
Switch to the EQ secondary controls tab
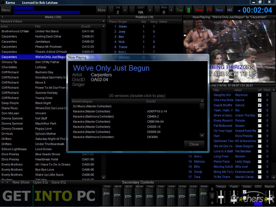point(212,196)
